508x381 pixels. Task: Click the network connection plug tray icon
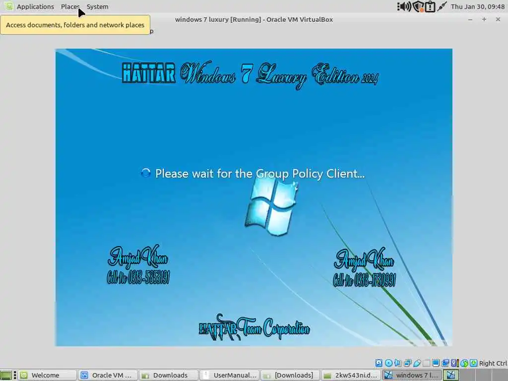coord(442,6)
